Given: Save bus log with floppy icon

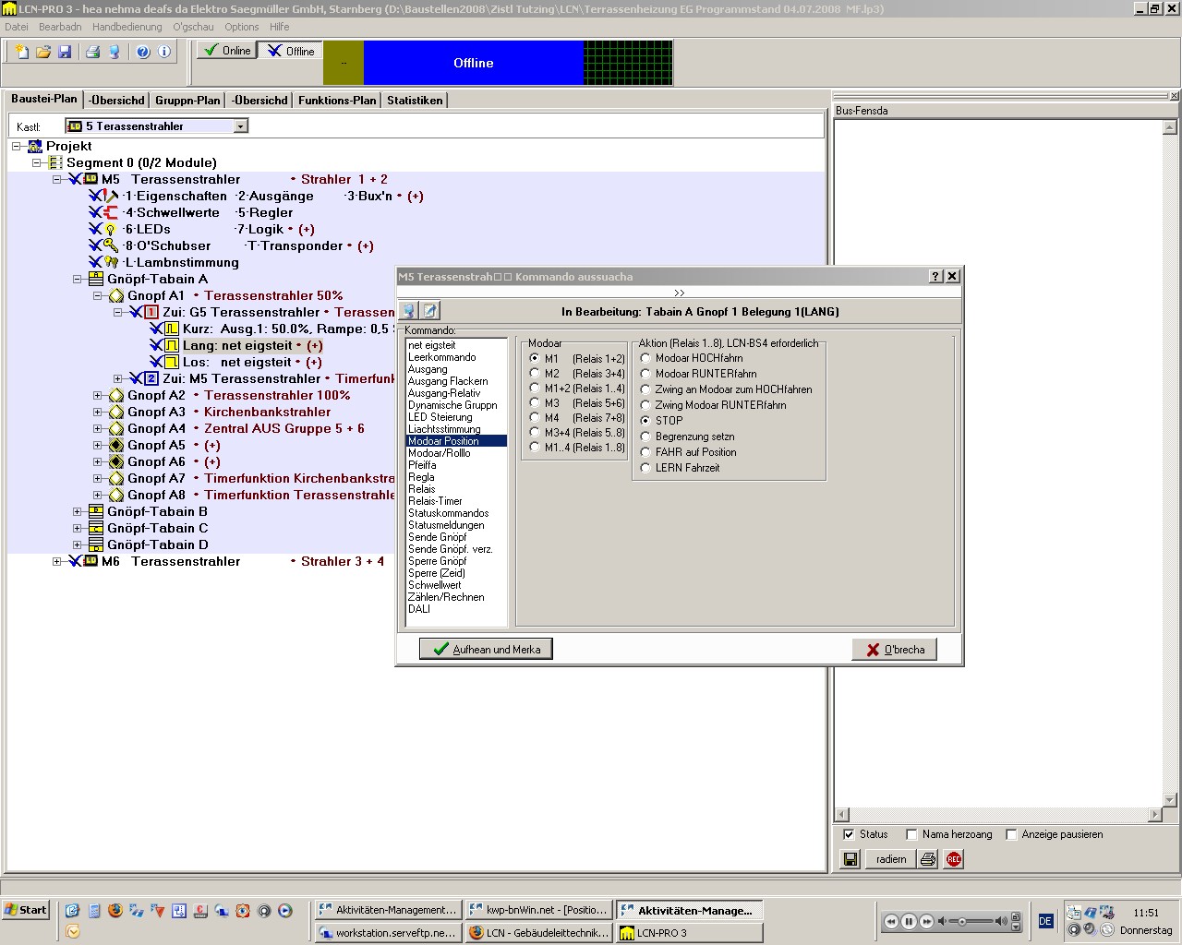Looking at the screenshot, I should point(850,859).
